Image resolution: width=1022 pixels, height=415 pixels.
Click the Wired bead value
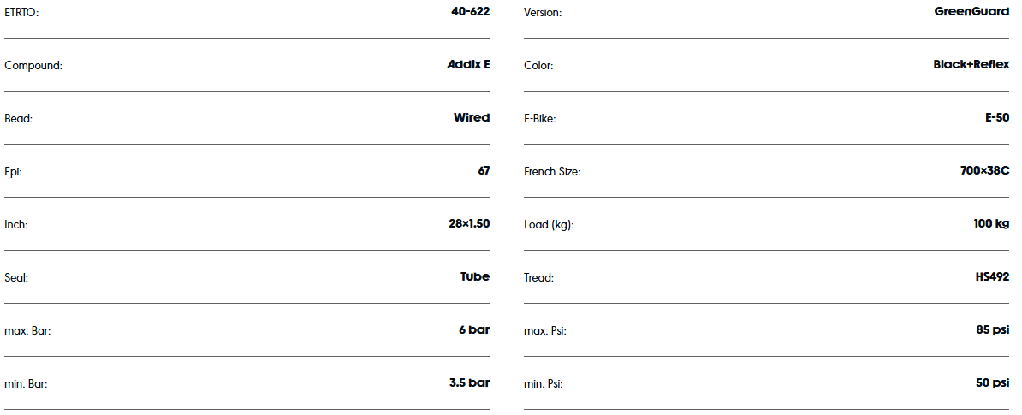coord(472,118)
